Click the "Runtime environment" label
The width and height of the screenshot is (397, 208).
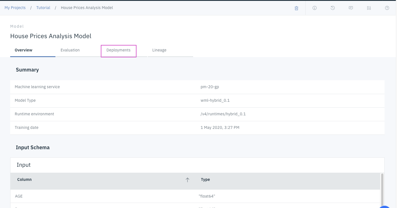pos(34,114)
